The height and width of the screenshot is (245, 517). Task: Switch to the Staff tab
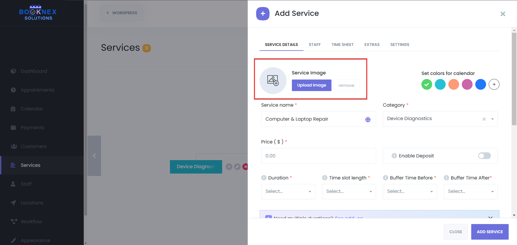[x=315, y=45]
